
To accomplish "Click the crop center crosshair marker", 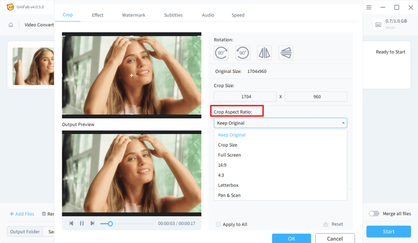I will pyautogui.click(x=132, y=76).
